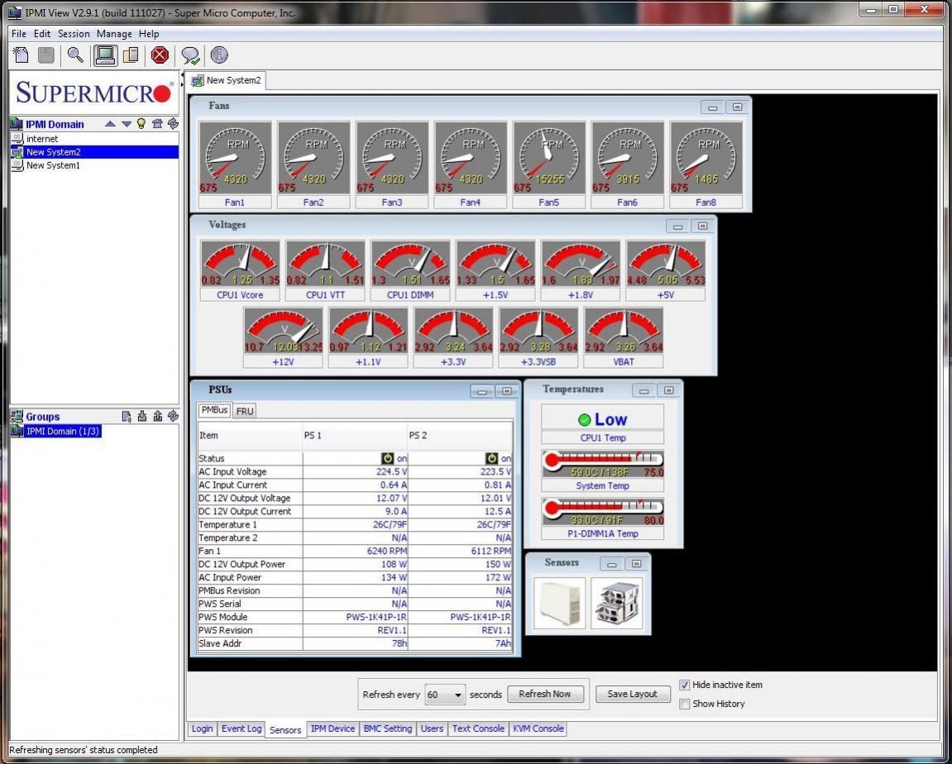The height and width of the screenshot is (764, 952).
Task: Enable Show History checkbox
Action: (684, 704)
